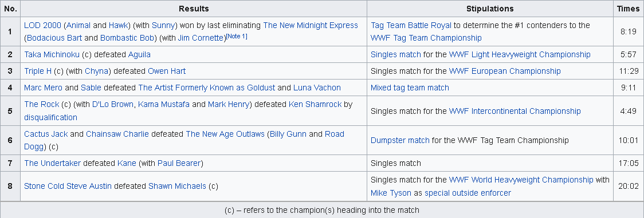This screenshot has height=218, width=644.
Task: Open the Luna Vachon link
Action: (317, 88)
